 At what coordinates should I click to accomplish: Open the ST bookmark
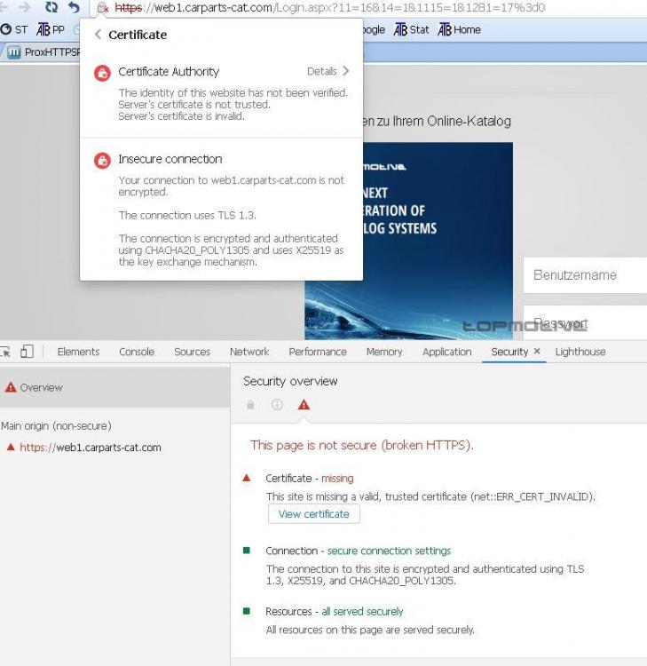click(14, 29)
